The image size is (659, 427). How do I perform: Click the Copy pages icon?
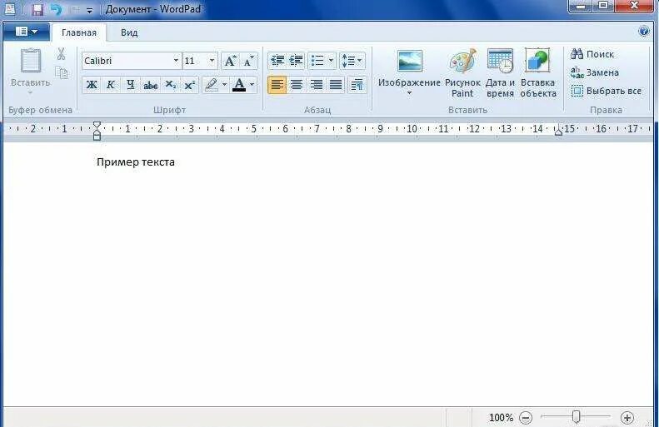[x=62, y=72]
